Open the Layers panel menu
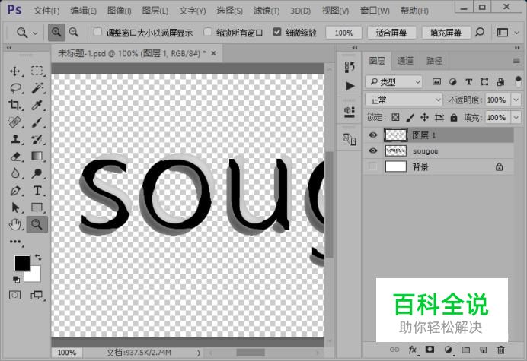This screenshot has height=361, width=527. click(516, 61)
